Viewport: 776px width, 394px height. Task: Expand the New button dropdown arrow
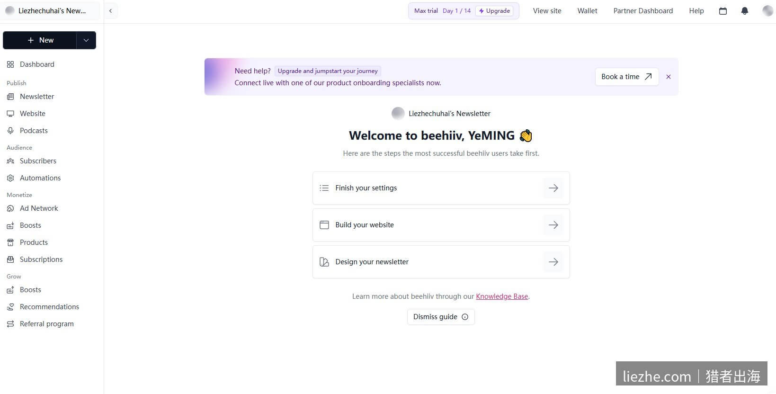(x=86, y=40)
